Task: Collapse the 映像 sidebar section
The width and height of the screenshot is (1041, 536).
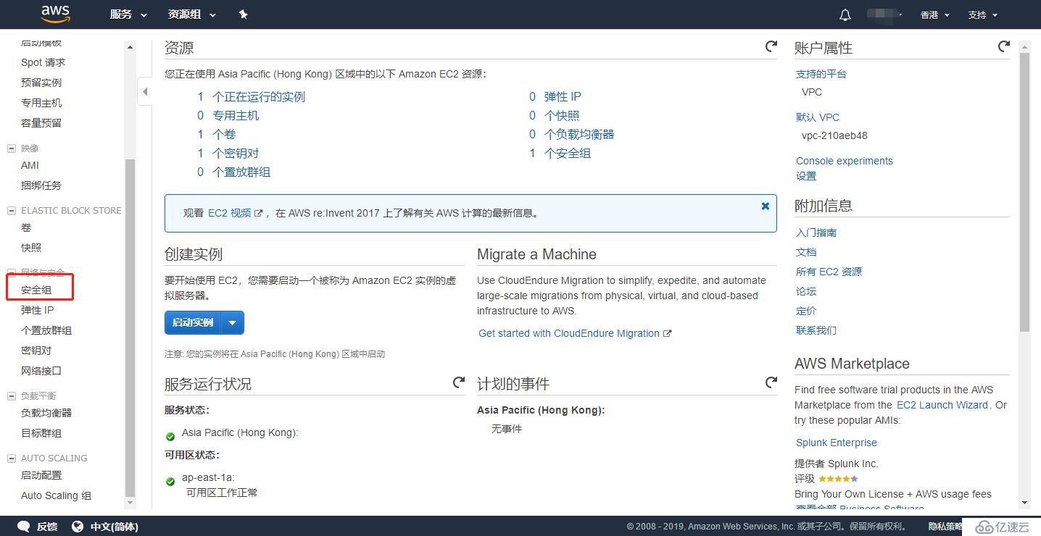Action: tap(12, 148)
